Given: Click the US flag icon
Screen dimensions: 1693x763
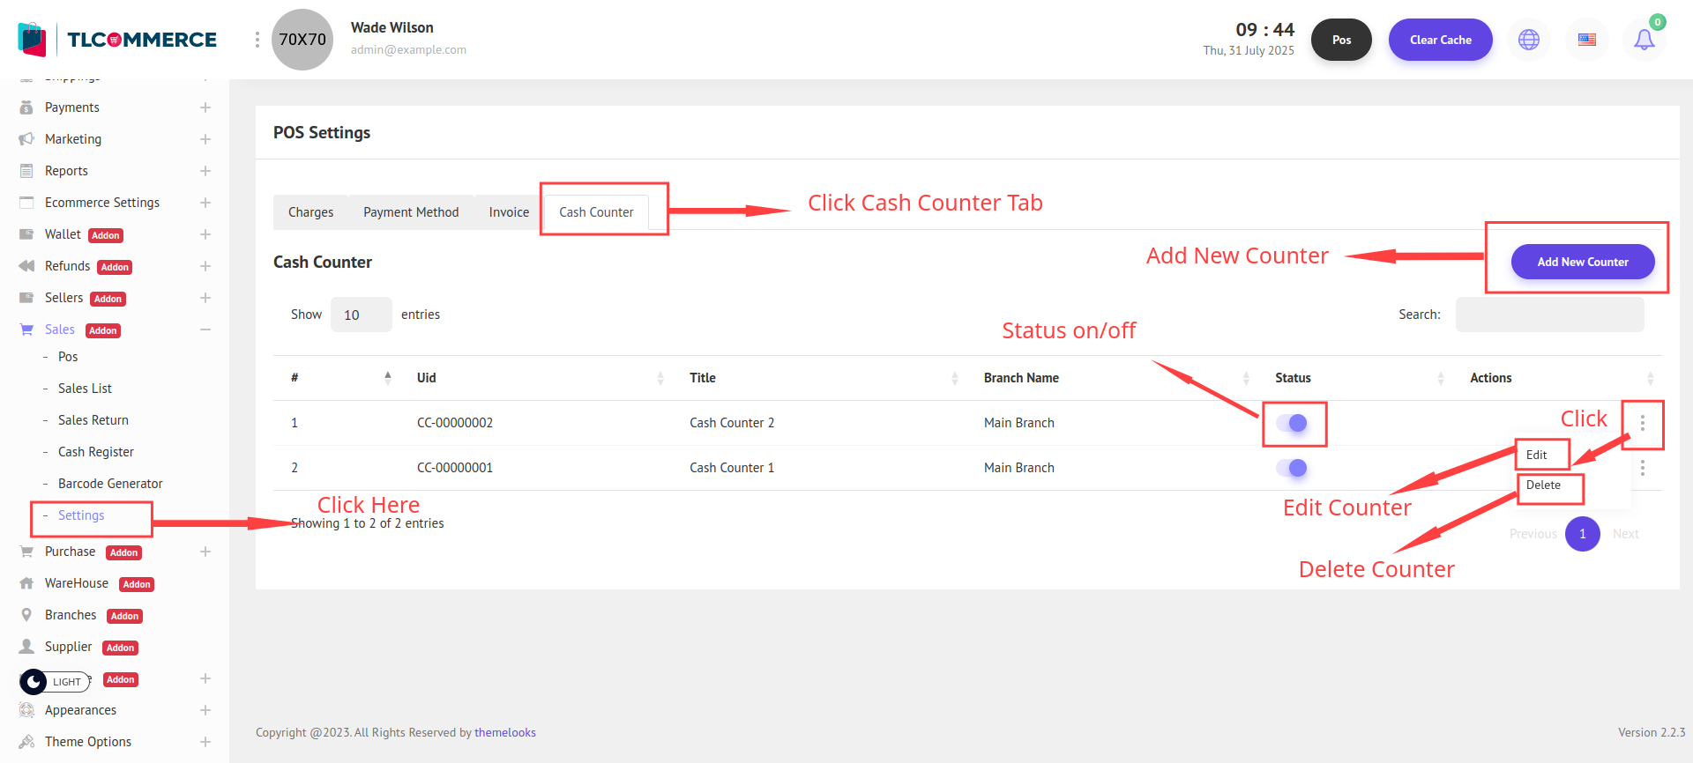Looking at the screenshot, I should tap(1586, 40).
